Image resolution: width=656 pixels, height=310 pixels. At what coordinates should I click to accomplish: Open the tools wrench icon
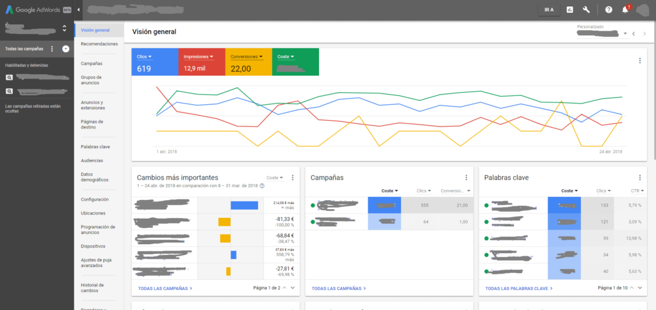pyautogui.click(x=586, y=10)
